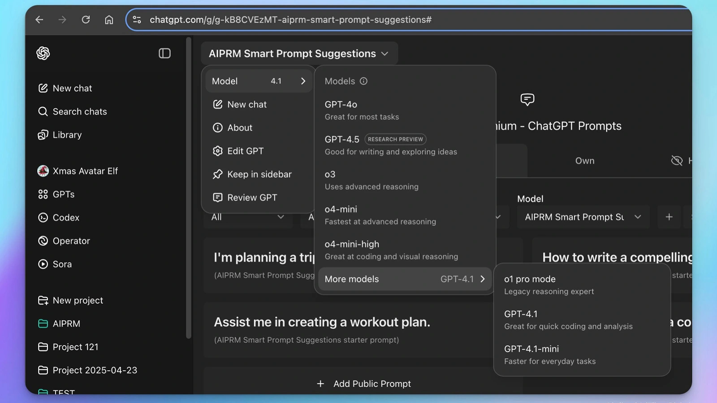Expand AIPRM Smart Prompt Suggestions title dropdown
Image resolution: width=717 pixels, height=403 pixels.
(299, 53)
